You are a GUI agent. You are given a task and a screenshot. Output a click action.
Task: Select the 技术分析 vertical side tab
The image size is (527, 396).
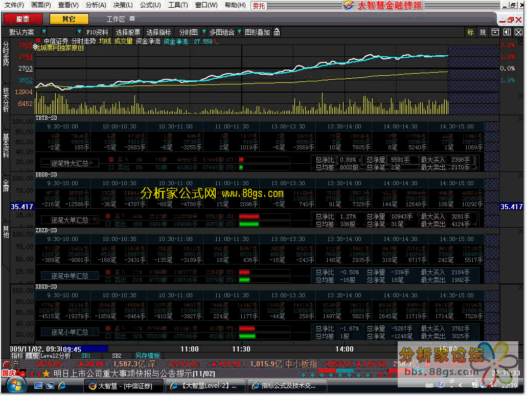(x=6, y=100)
